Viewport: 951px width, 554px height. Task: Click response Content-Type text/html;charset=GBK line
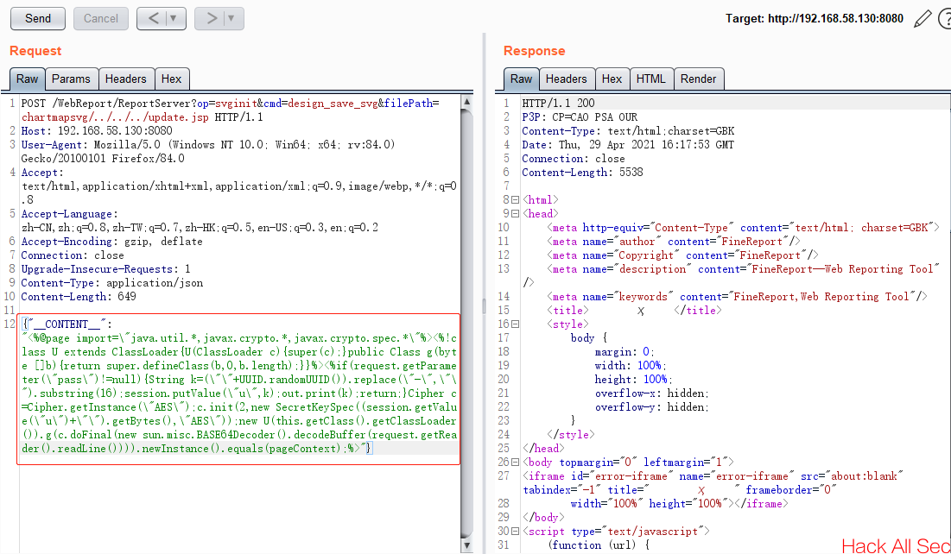[x=628, y=131]
